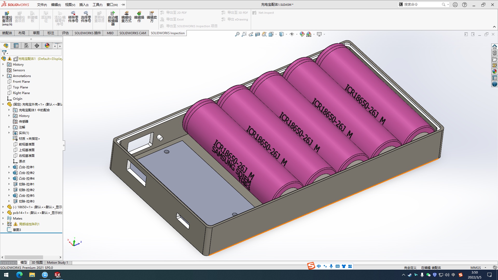The image size is (498, 280).
Task: Open SOLIDWORKS Resources task pane icon
Action: pos(495,47)
